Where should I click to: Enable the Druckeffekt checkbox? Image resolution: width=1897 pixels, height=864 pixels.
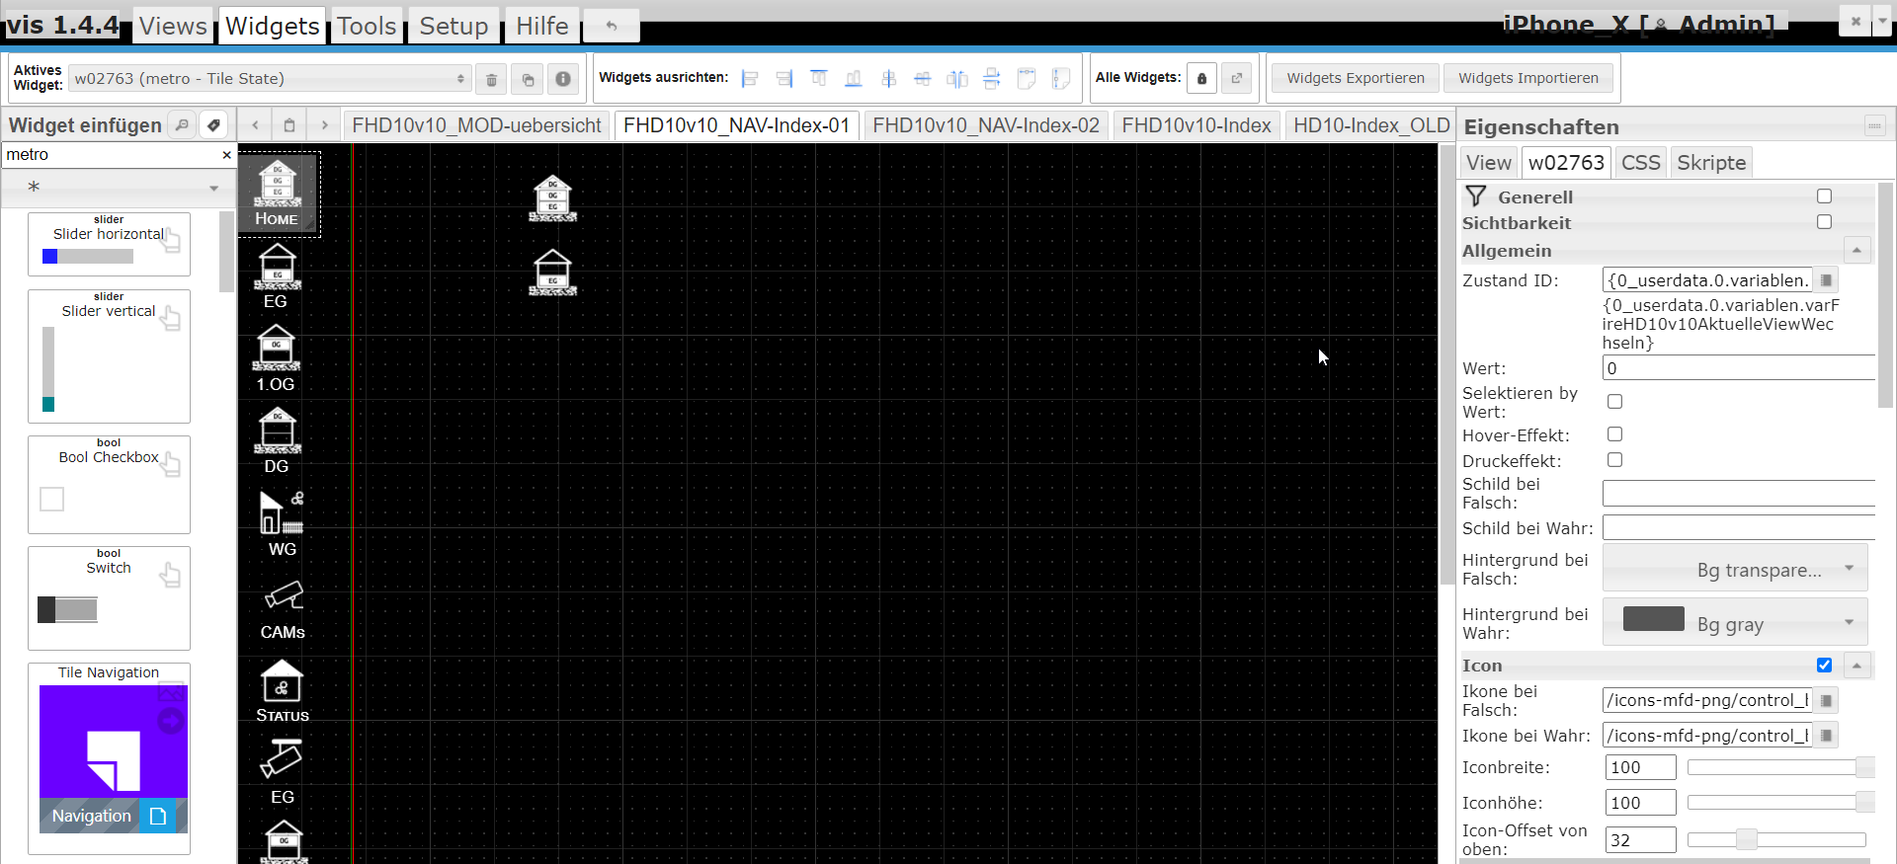pos(1614,460)
